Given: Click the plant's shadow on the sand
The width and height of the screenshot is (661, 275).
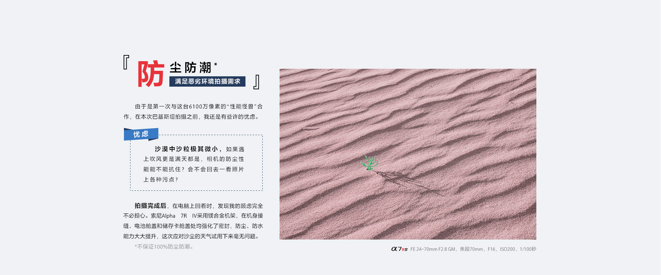Looking at the screenshot, I should [406, 180].
